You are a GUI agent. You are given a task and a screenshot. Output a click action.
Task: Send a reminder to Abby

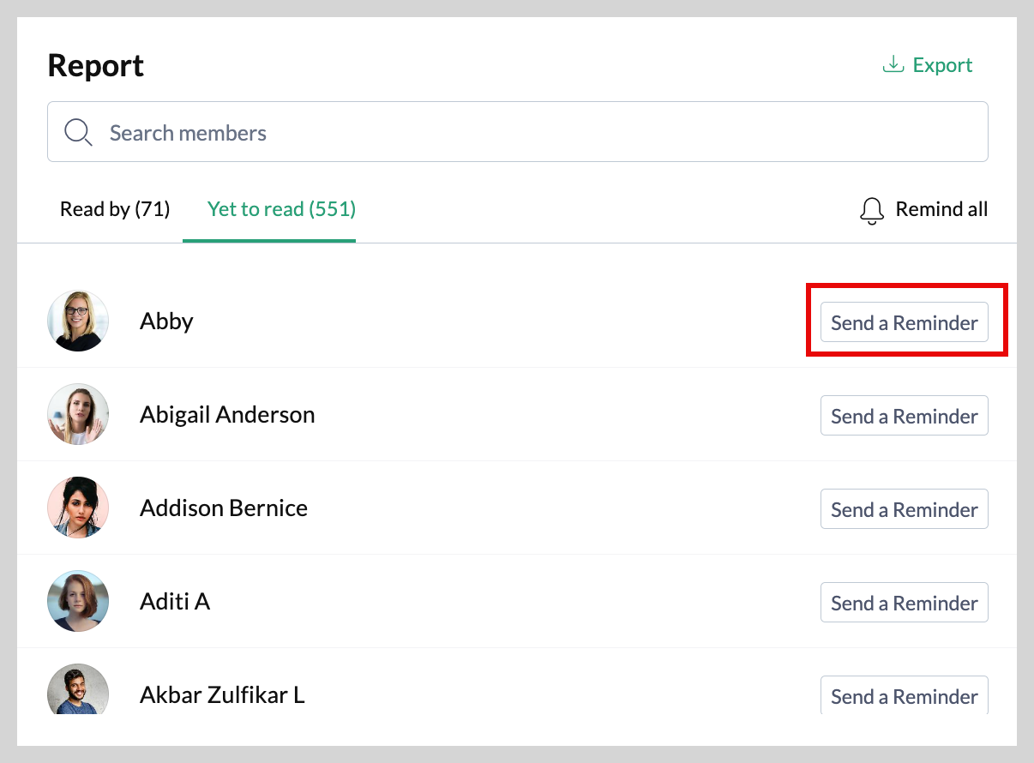(x=905, y=322)
